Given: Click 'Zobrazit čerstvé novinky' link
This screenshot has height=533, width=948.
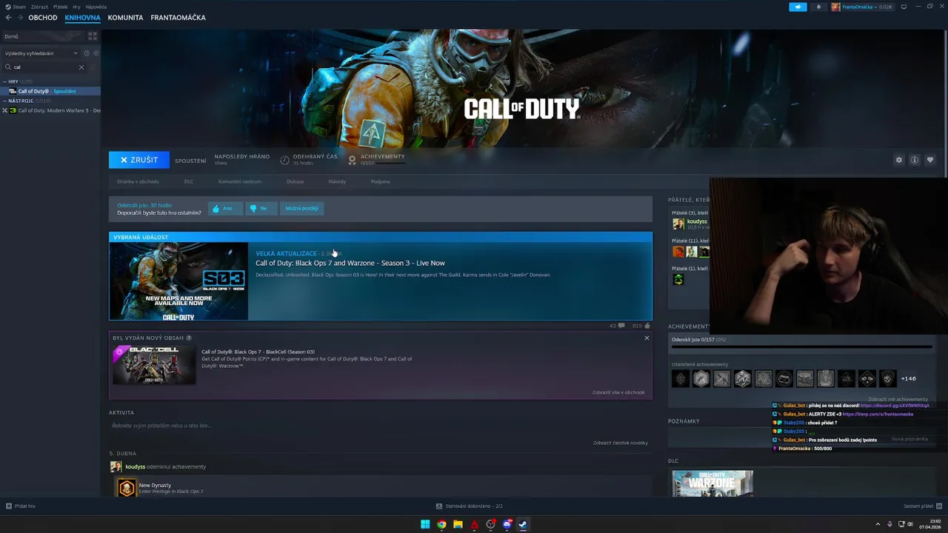Looking at the screenshot, I should pyautogui.click(x=621, y=443).
